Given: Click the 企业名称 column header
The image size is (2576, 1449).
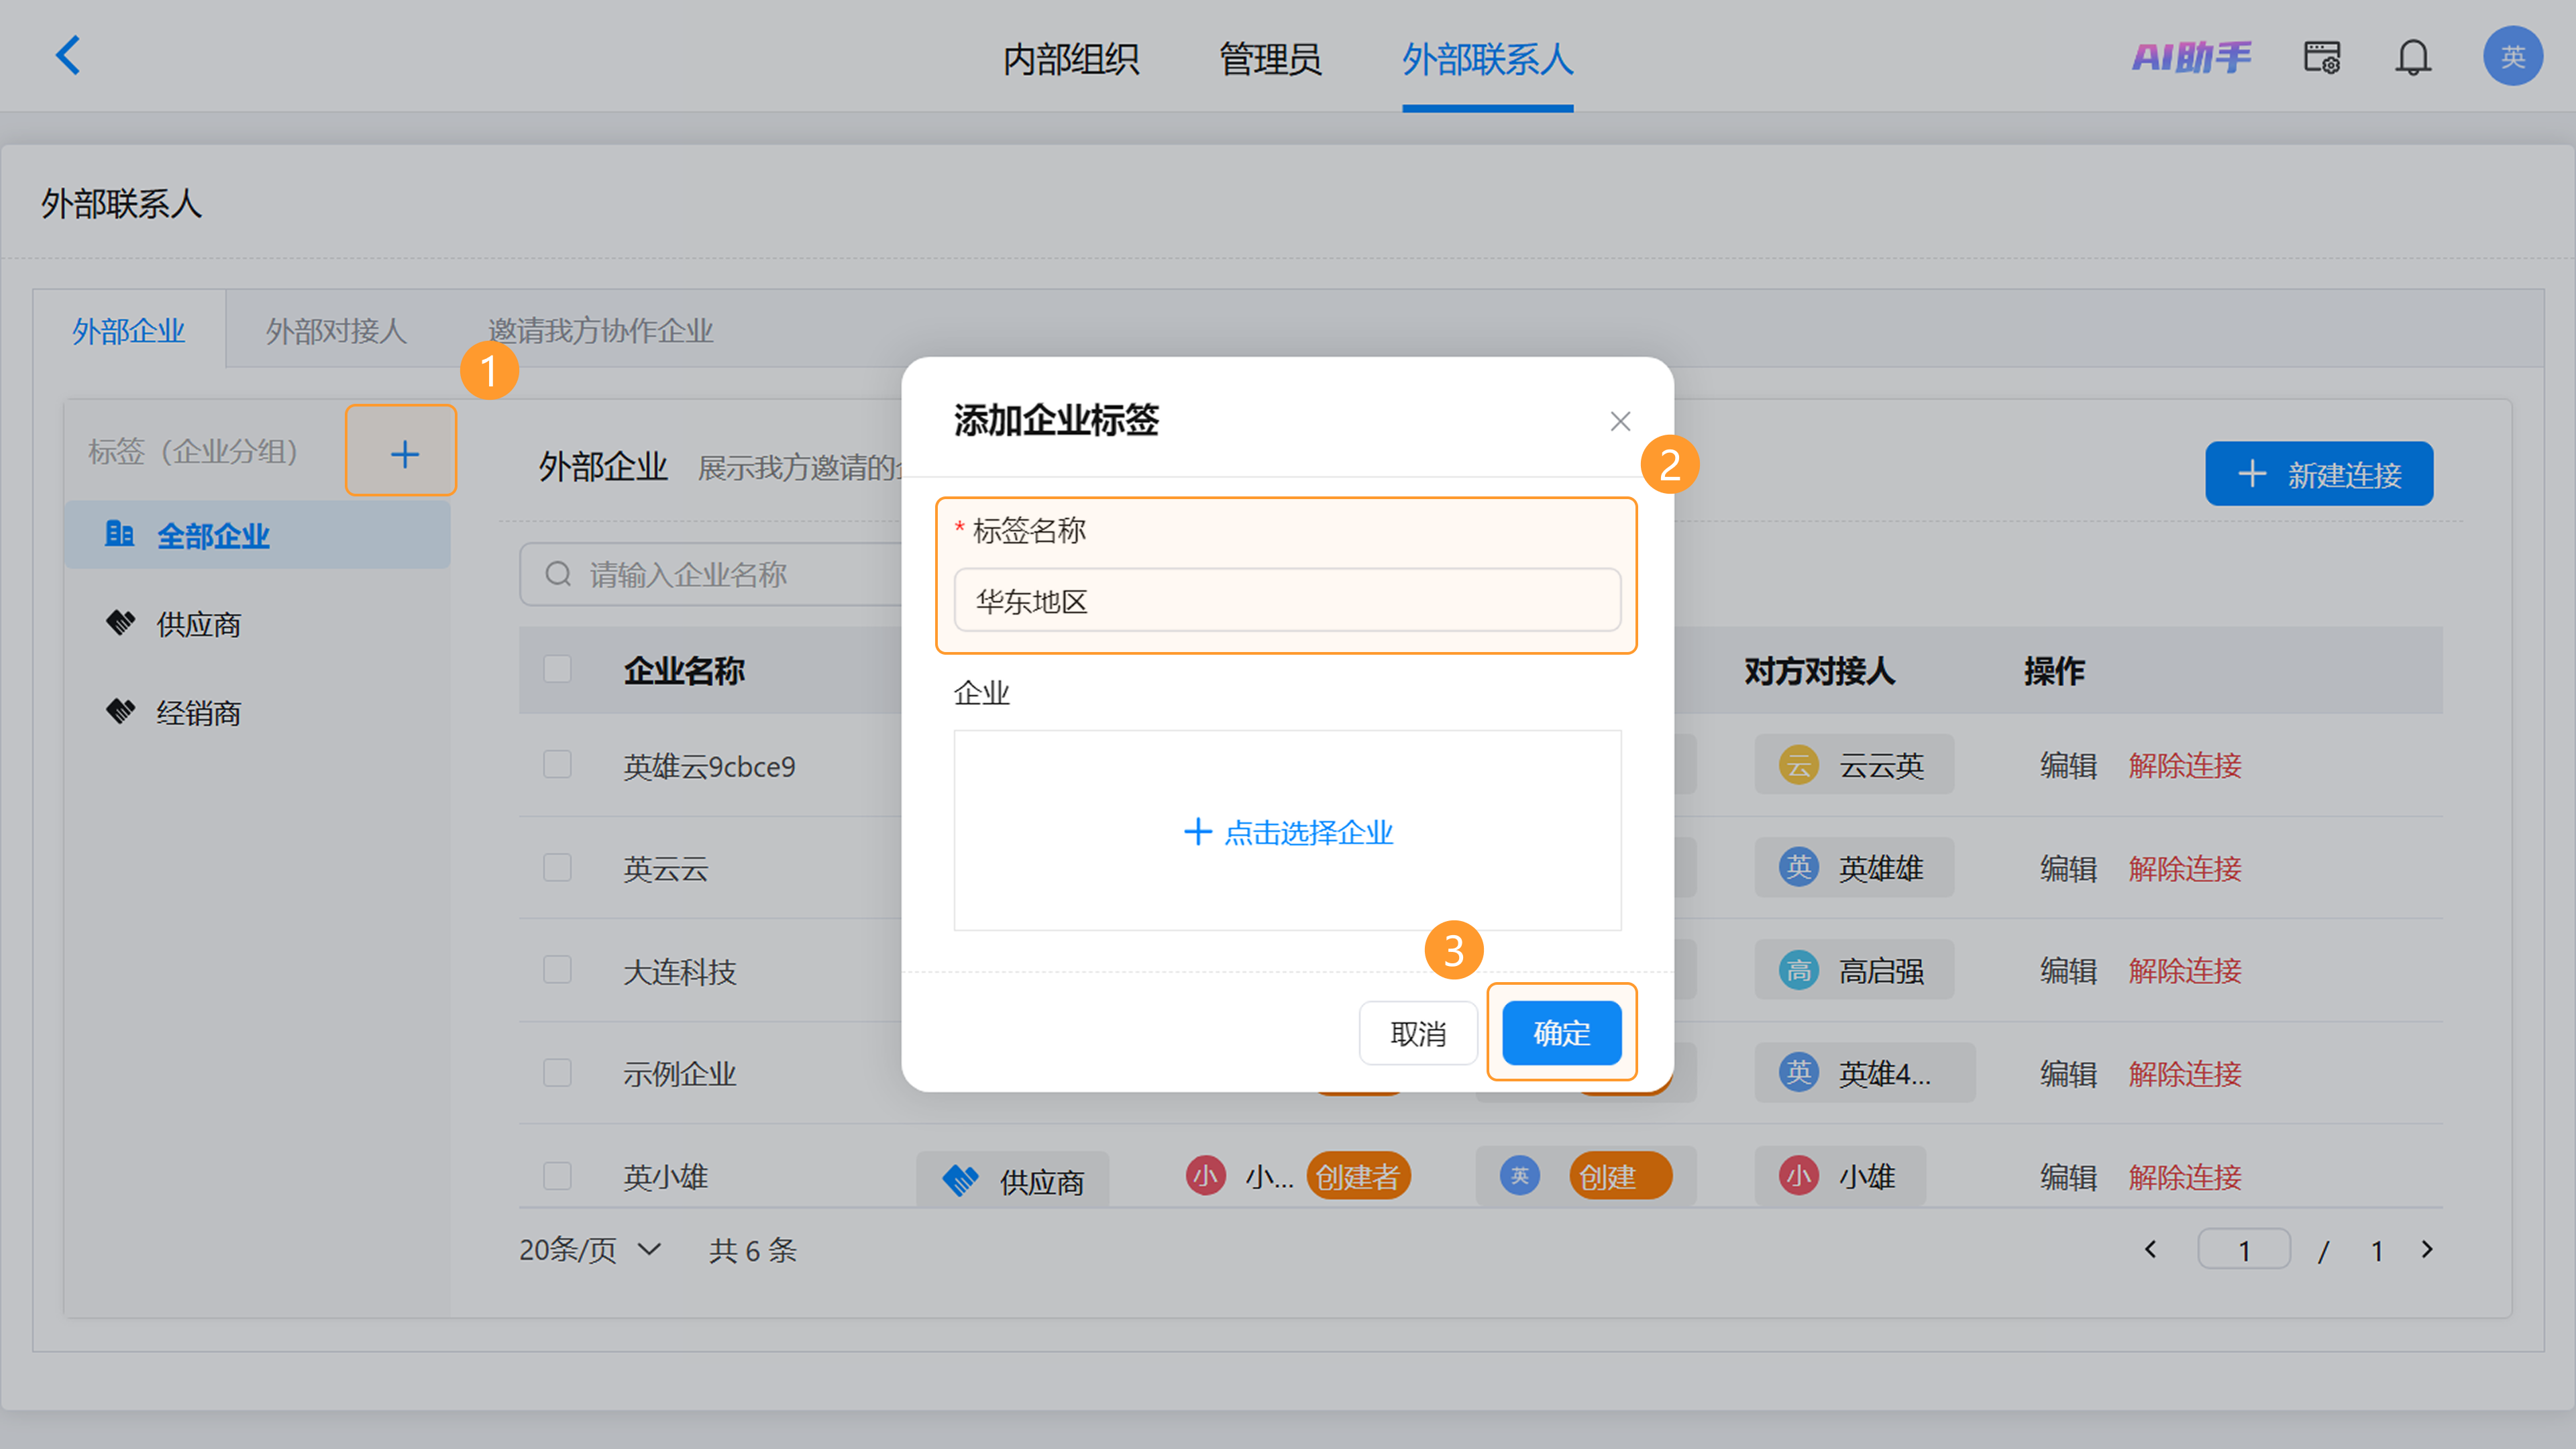Looking at the screenshot, I should click(x=684, y=670).
